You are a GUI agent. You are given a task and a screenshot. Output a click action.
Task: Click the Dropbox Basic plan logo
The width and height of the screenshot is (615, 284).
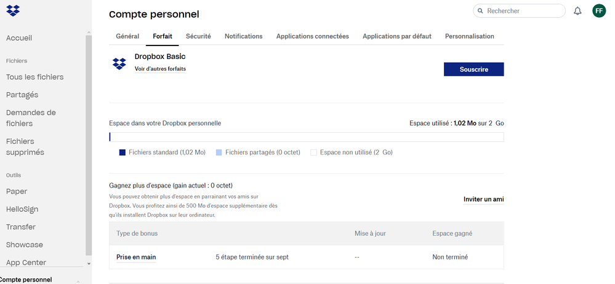tap(119, 63)
